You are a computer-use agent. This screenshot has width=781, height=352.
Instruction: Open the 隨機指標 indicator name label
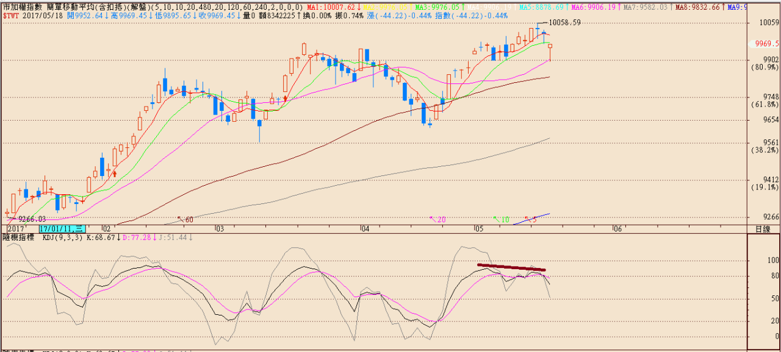pyautogui.click(x=19, y=238)
